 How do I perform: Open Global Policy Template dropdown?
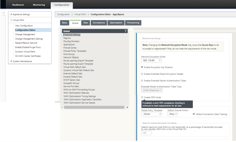(x=151, y=114)
